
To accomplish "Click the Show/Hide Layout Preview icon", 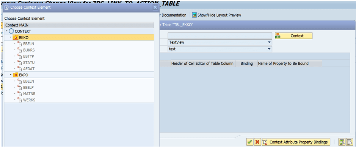I will [194, 15].
